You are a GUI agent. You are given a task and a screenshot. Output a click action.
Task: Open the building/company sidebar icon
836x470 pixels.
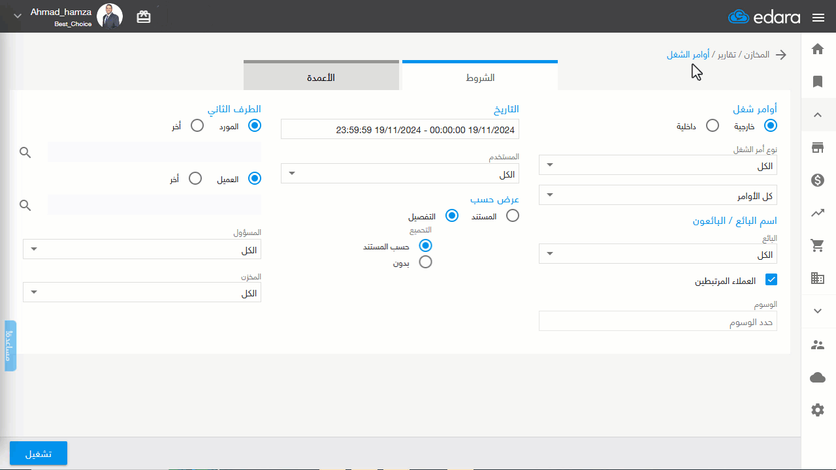[817, 278]
